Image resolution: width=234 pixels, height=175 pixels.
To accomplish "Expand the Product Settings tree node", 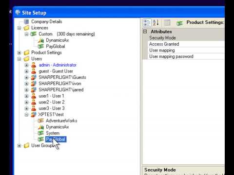I will tap(19, 52).
